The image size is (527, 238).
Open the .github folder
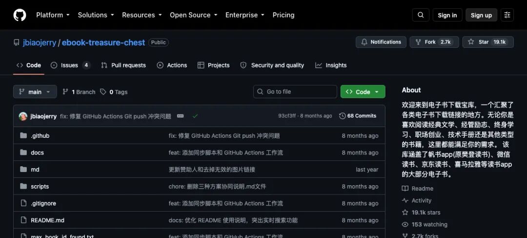pos(40,136)
